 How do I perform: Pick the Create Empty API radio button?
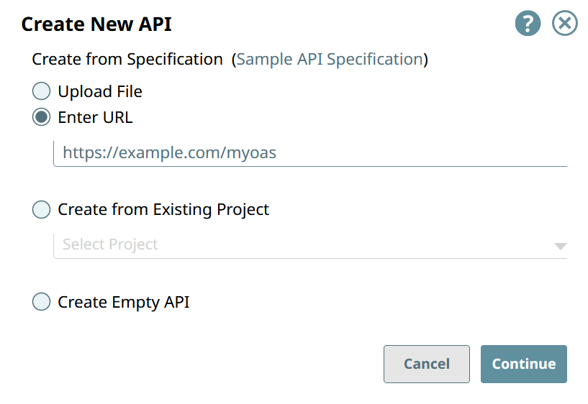click(42, 302)
